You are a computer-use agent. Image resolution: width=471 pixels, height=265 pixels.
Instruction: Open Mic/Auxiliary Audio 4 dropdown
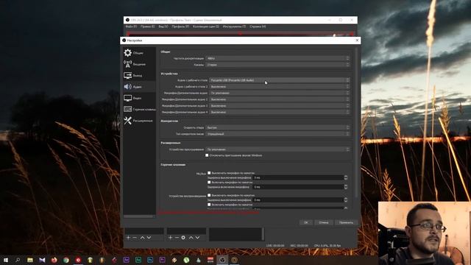coord(280,112)
